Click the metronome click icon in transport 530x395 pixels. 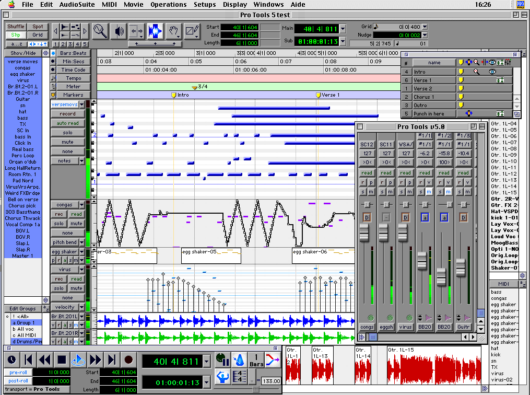tap(239, 359)
